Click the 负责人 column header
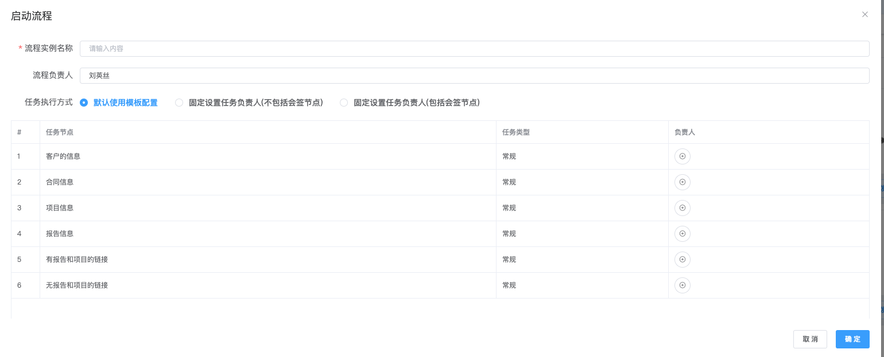884x357 pixels. 769,132
